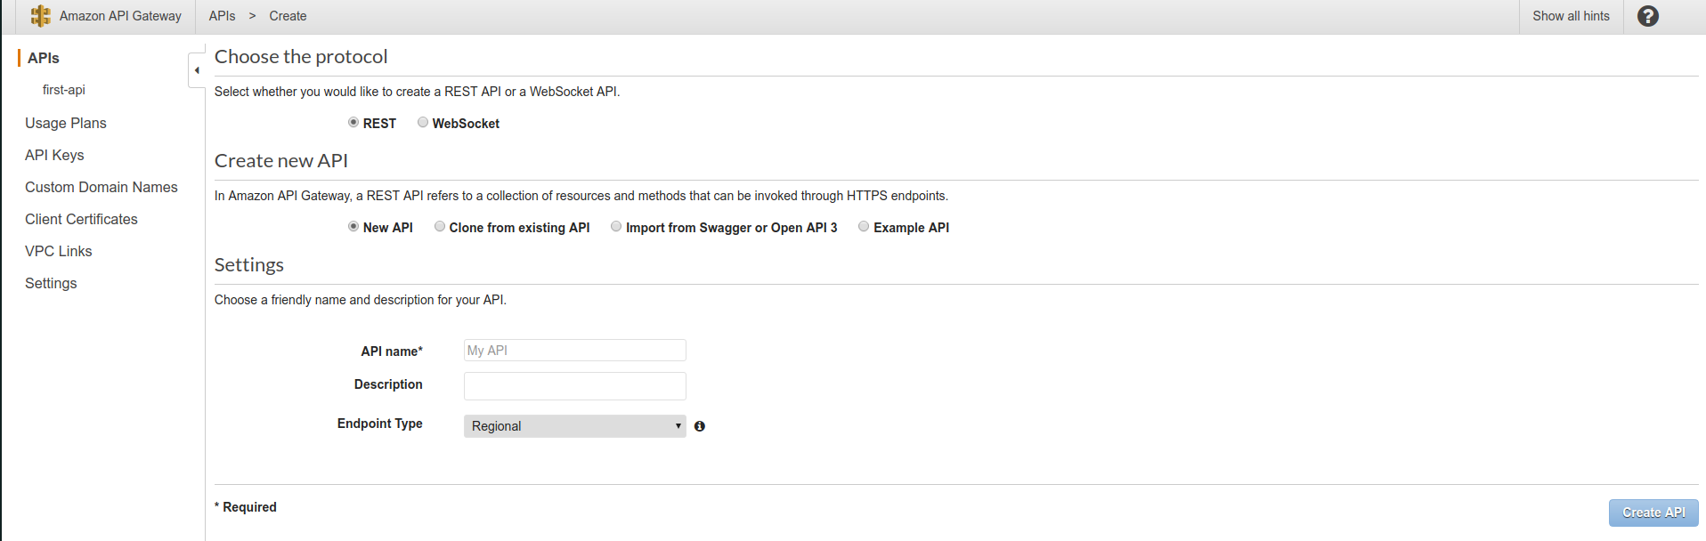Image resolution: width=1706 pixels, height=541 pixels.
Task: Open first-api in the sidebar
Action: (64, 90)
